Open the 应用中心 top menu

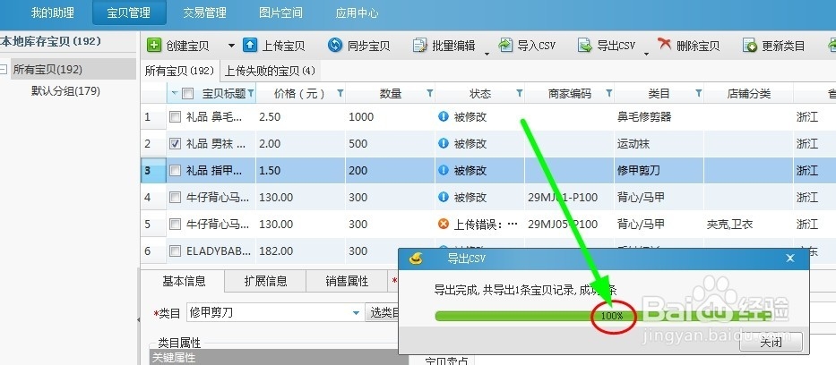coord(357,13)
